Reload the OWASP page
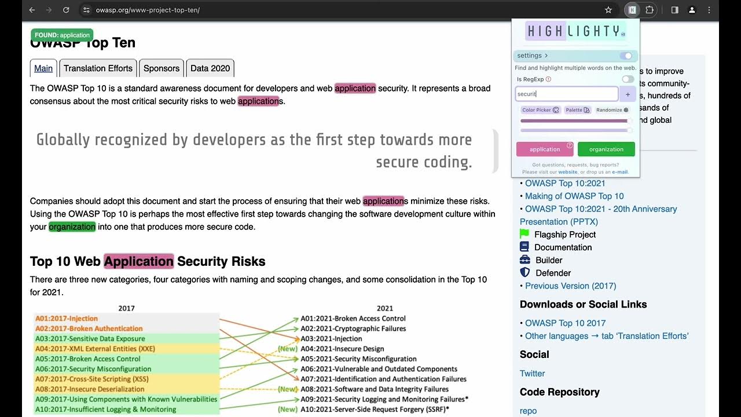This screenshot has width=741, height=417. tap(66, 10)
